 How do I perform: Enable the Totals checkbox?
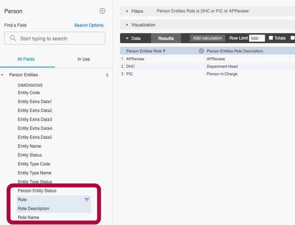pos(270,38)
